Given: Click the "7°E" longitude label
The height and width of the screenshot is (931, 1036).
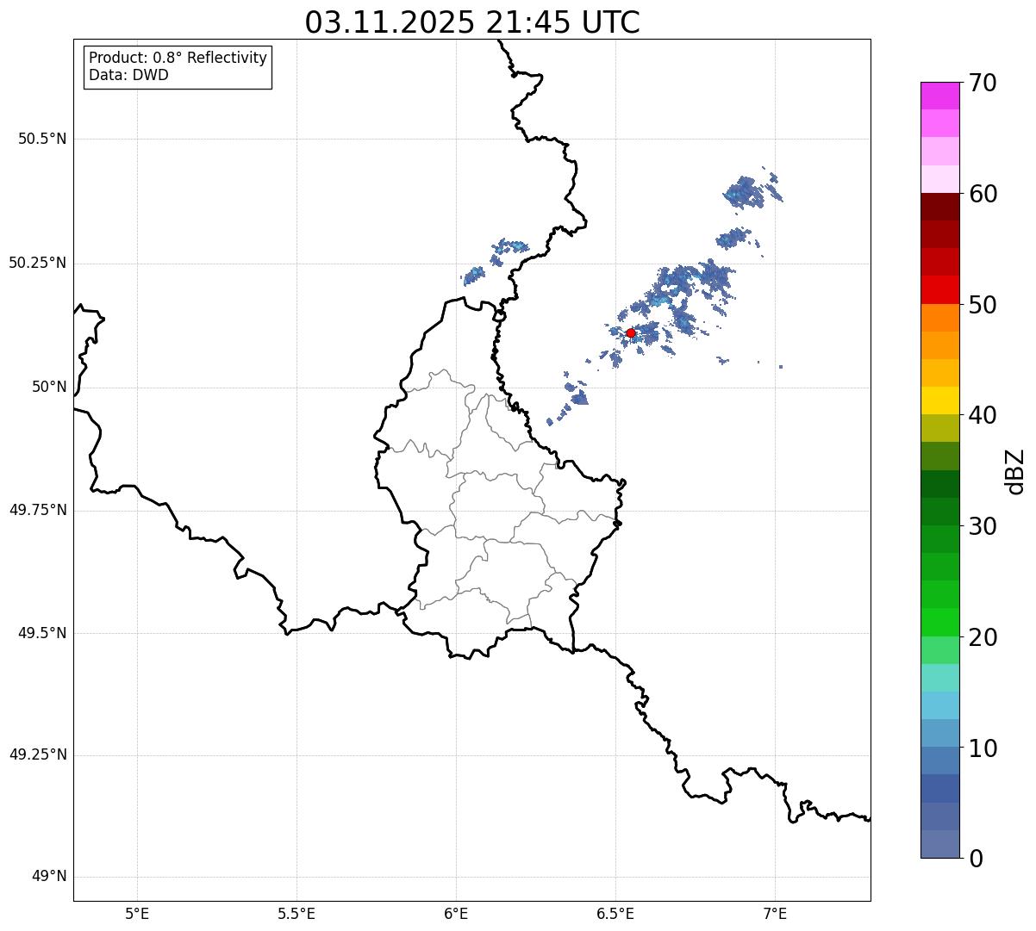Looking at the screenshot, I should [776, 914].
